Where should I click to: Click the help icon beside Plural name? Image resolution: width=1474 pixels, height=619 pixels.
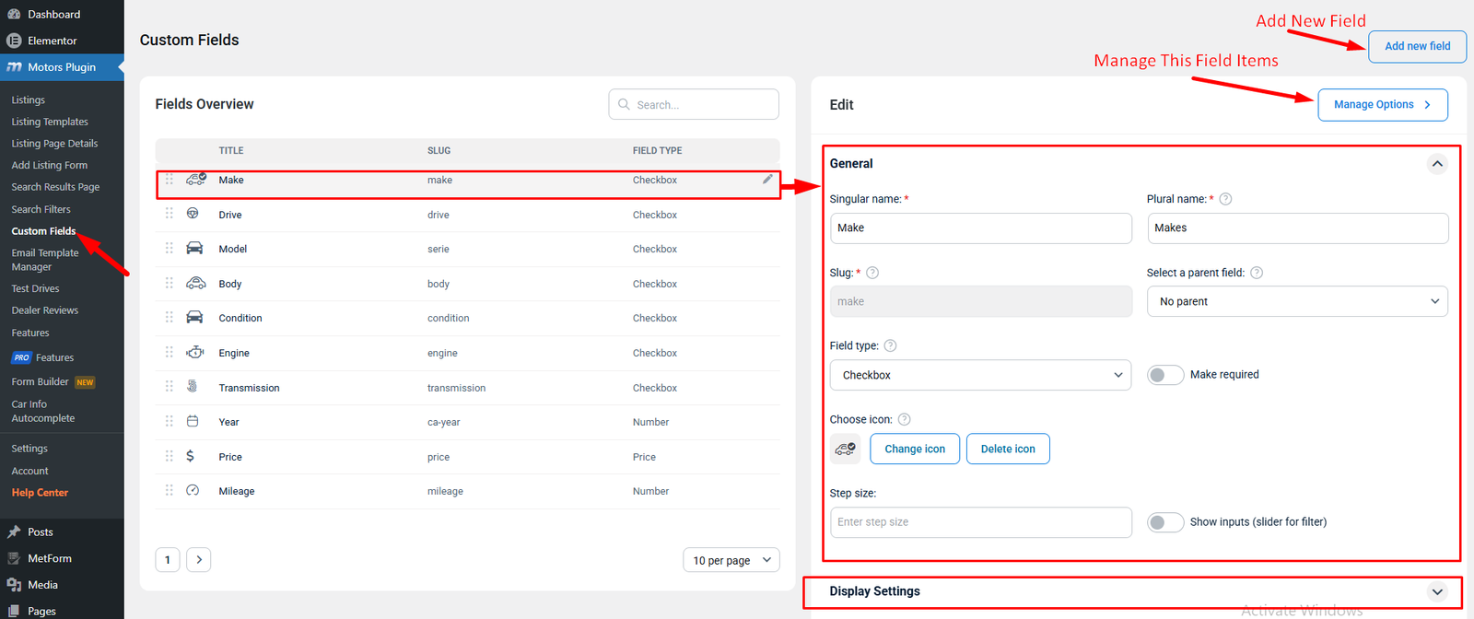coord(1225,199)
